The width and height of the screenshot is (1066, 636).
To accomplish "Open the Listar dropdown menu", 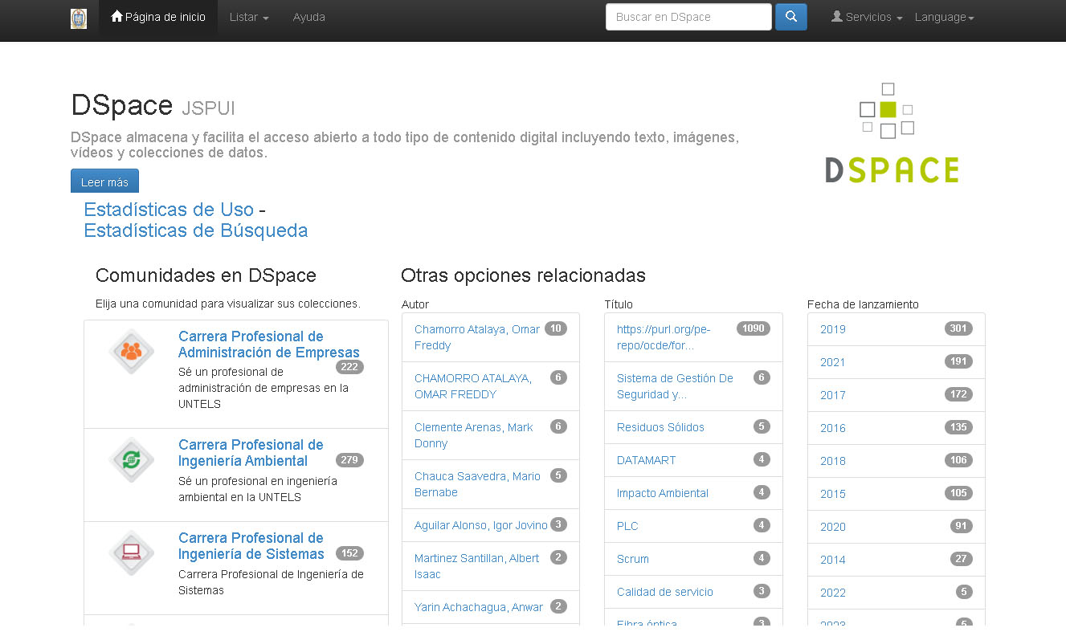I will (x=249, y=17).
